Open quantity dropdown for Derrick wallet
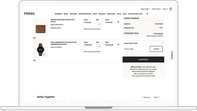This screenshot has height=111, width=197. (x=99, y=24)
